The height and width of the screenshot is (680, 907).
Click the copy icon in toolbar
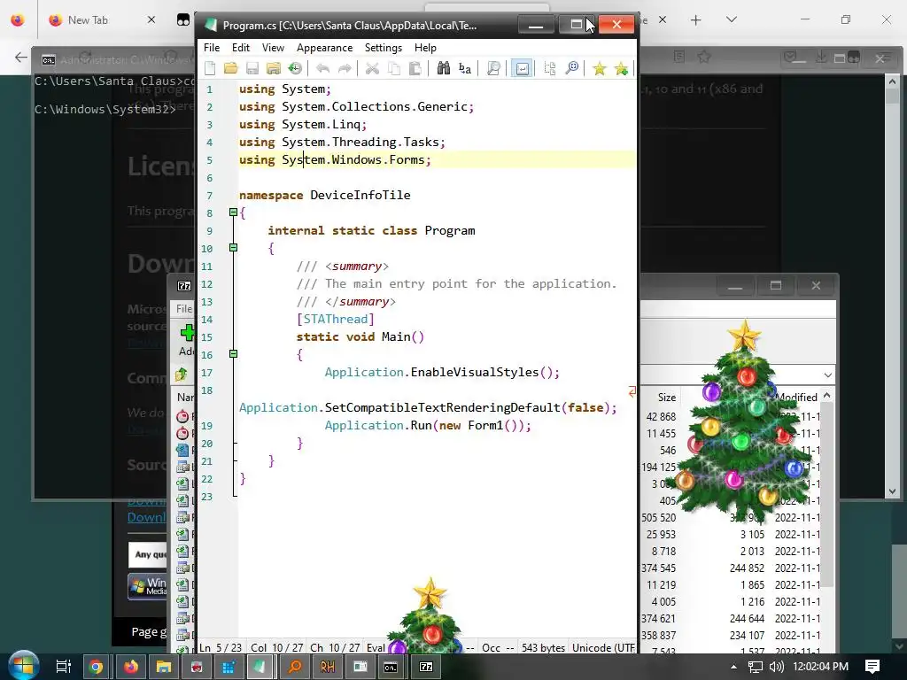click(393, 69)
